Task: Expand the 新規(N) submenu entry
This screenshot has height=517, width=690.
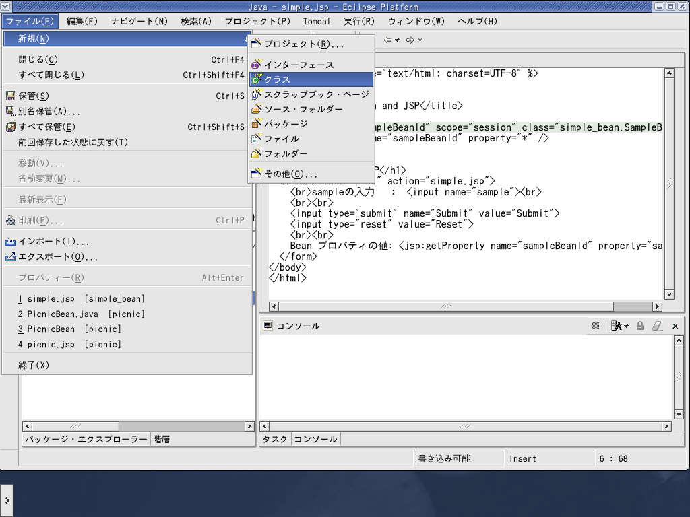Action: click(127, 38)
